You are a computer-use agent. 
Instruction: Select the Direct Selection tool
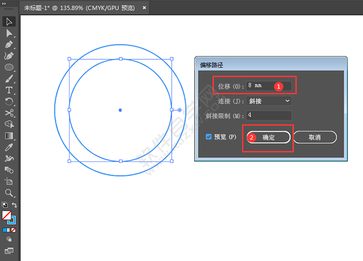9,33
